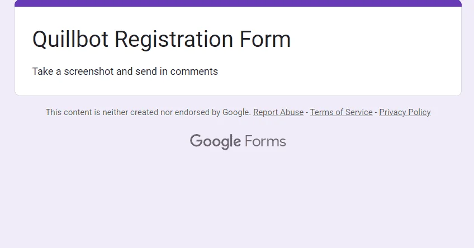Viewport: 474px width, 248px height.
Task: Click the word "Forms" in the footer logo
Action: [x=265, y=141]
